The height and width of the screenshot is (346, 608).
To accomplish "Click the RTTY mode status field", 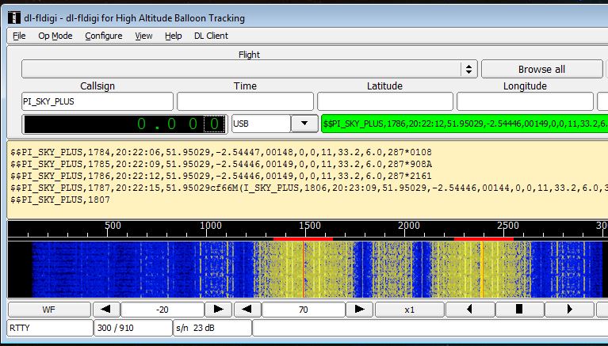I will pyautogui.click(x=50, y=328).
